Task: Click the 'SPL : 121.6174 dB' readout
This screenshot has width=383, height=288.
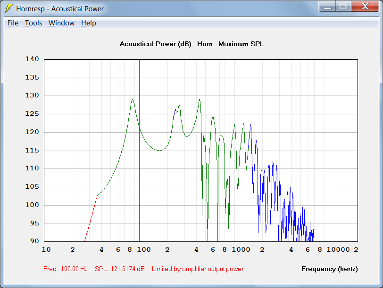Action: [120, 269]
